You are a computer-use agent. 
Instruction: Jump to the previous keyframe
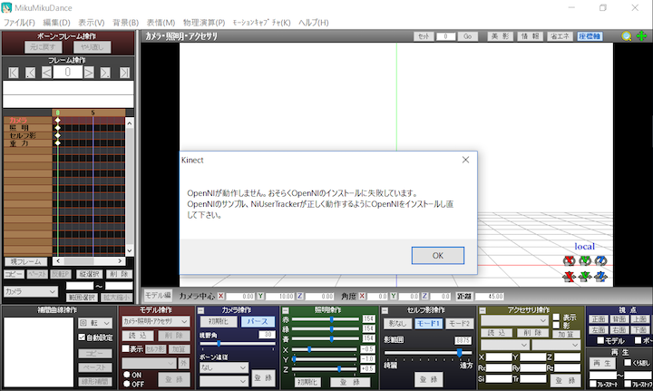(x=30, y=73)
